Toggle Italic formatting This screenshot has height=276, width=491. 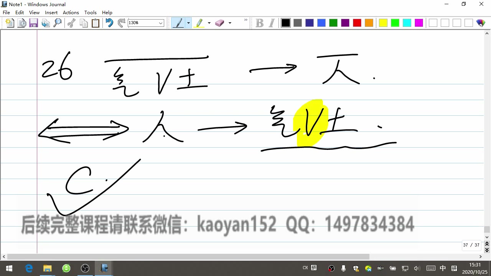(272, 23)
